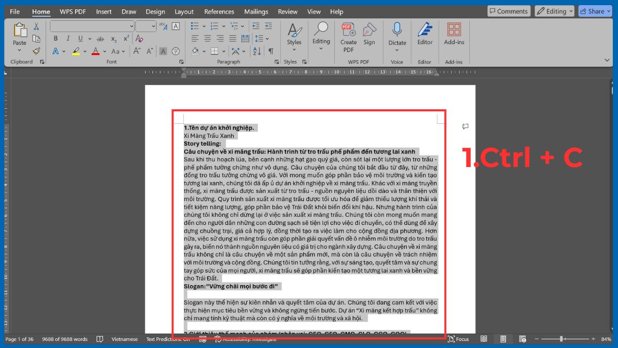Image resolution: width=618 pixels, height=348 pixels.
Task: Apply yellow text highlight
Action: [76, 51]
